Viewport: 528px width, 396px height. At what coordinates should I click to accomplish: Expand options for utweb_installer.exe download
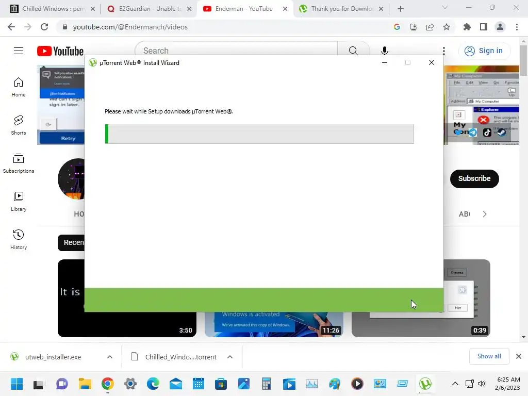(109, 357)
